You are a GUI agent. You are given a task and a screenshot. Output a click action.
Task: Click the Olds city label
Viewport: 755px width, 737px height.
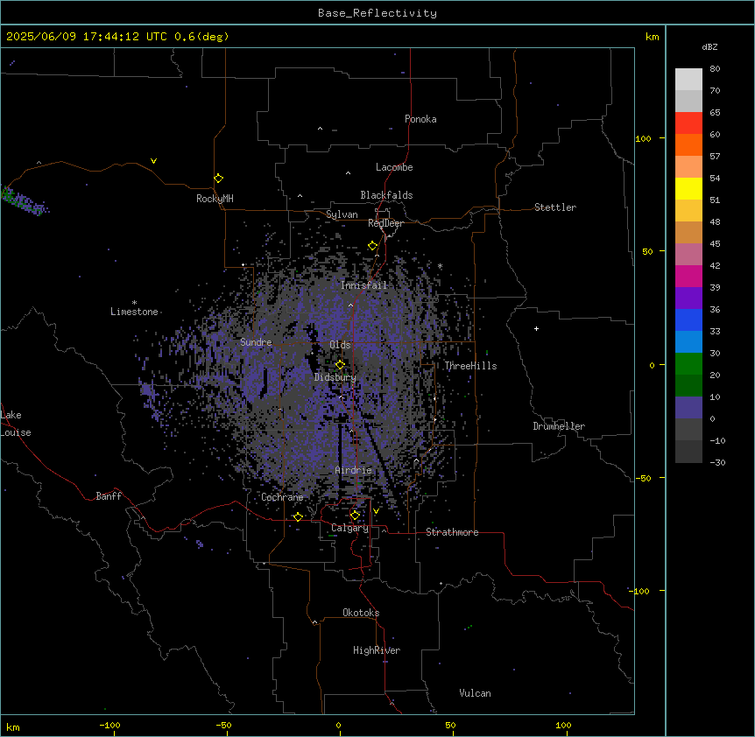[x=340, y=345]
